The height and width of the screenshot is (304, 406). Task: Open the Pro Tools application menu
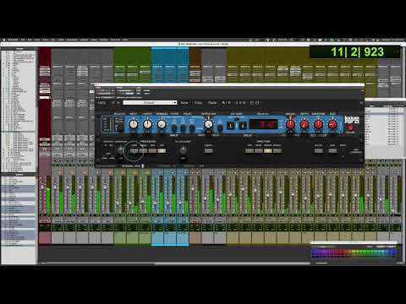pos(13,40)
